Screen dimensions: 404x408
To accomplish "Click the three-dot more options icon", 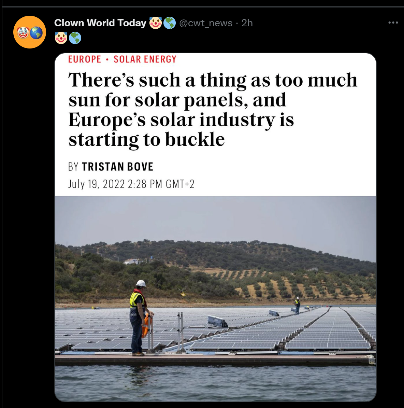I will pos(393,23).
